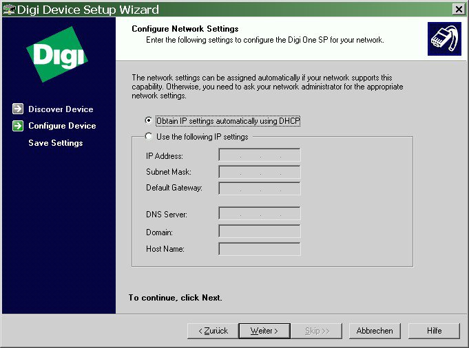Open the Discover Device step
469x348 pixels.
tap(61, 109)
